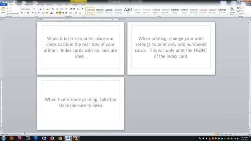This screenshot has width=251, height=141.
Task: Click the card text 'of the index card.'
Action: click(171, 56)
